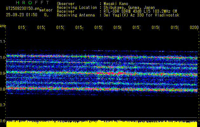Click the 0200 time marker

coord(194,27)
